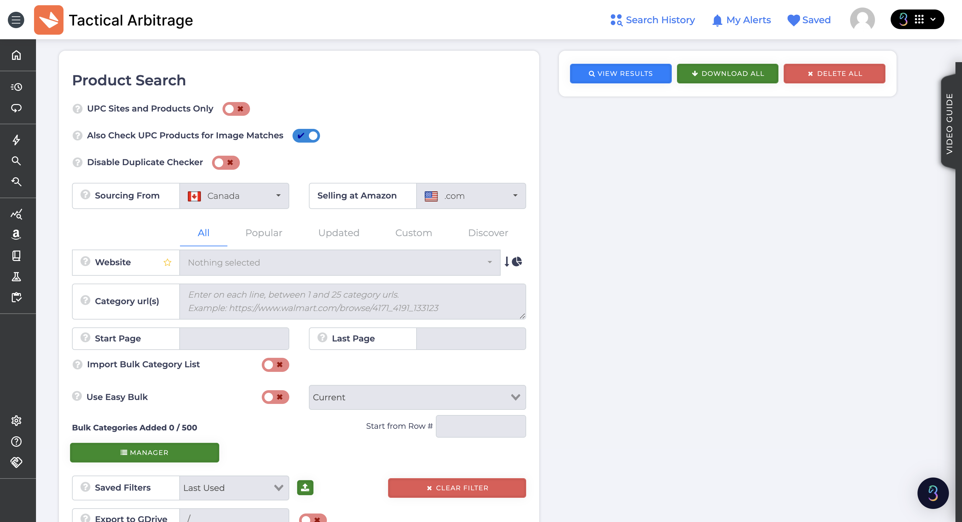
Task: Switch to the Discover tab
Action: click(x=488, y=233)
